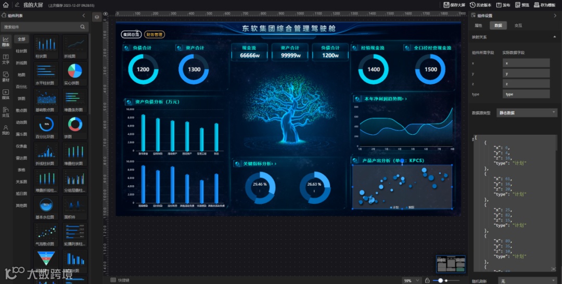Open the layers icon beside canvas

point(97,17)
